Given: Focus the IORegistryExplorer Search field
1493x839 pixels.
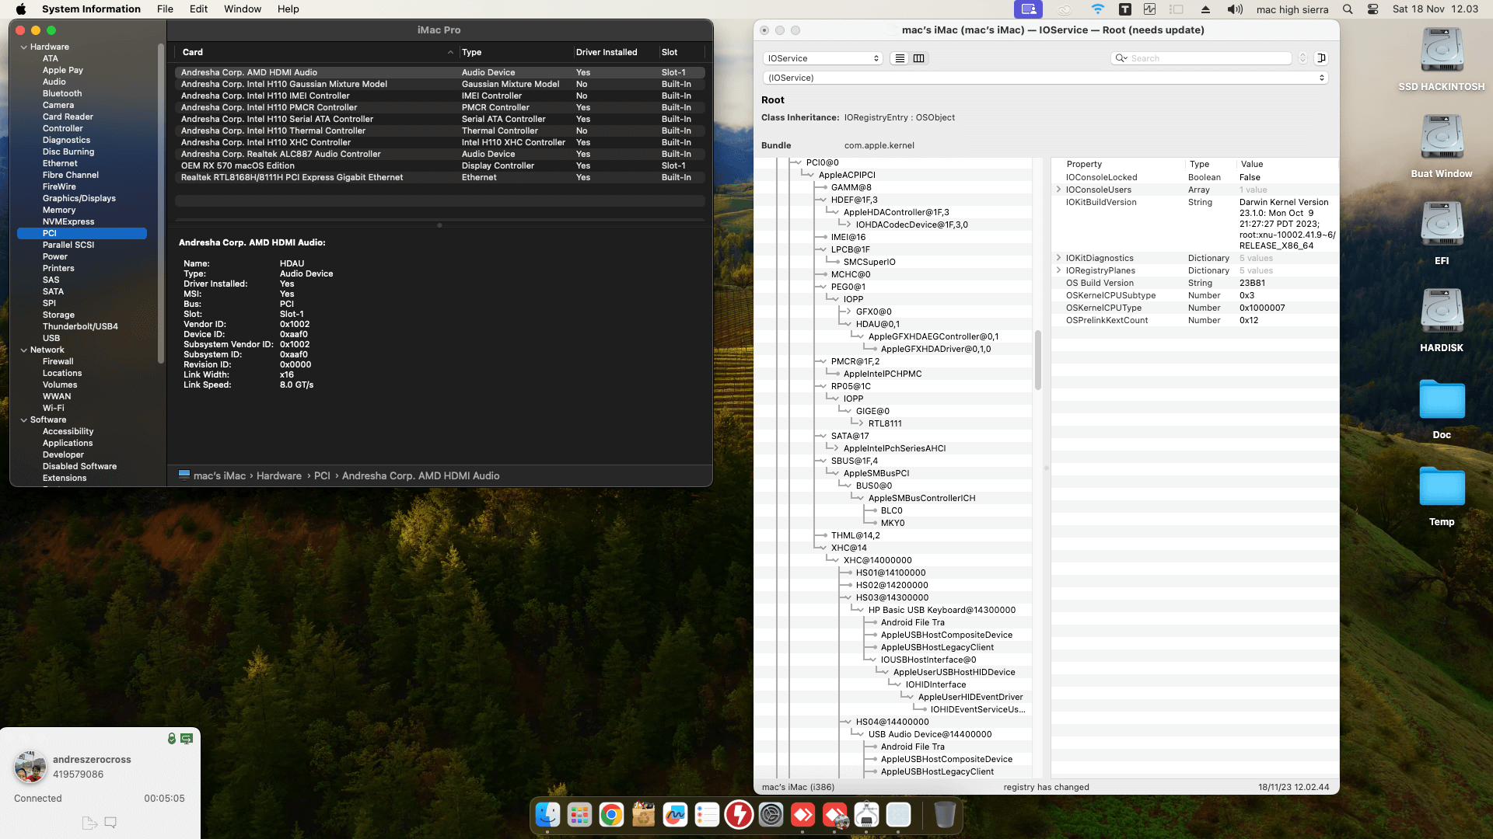Looking at the screenshot, I should tap(1202, 58).
